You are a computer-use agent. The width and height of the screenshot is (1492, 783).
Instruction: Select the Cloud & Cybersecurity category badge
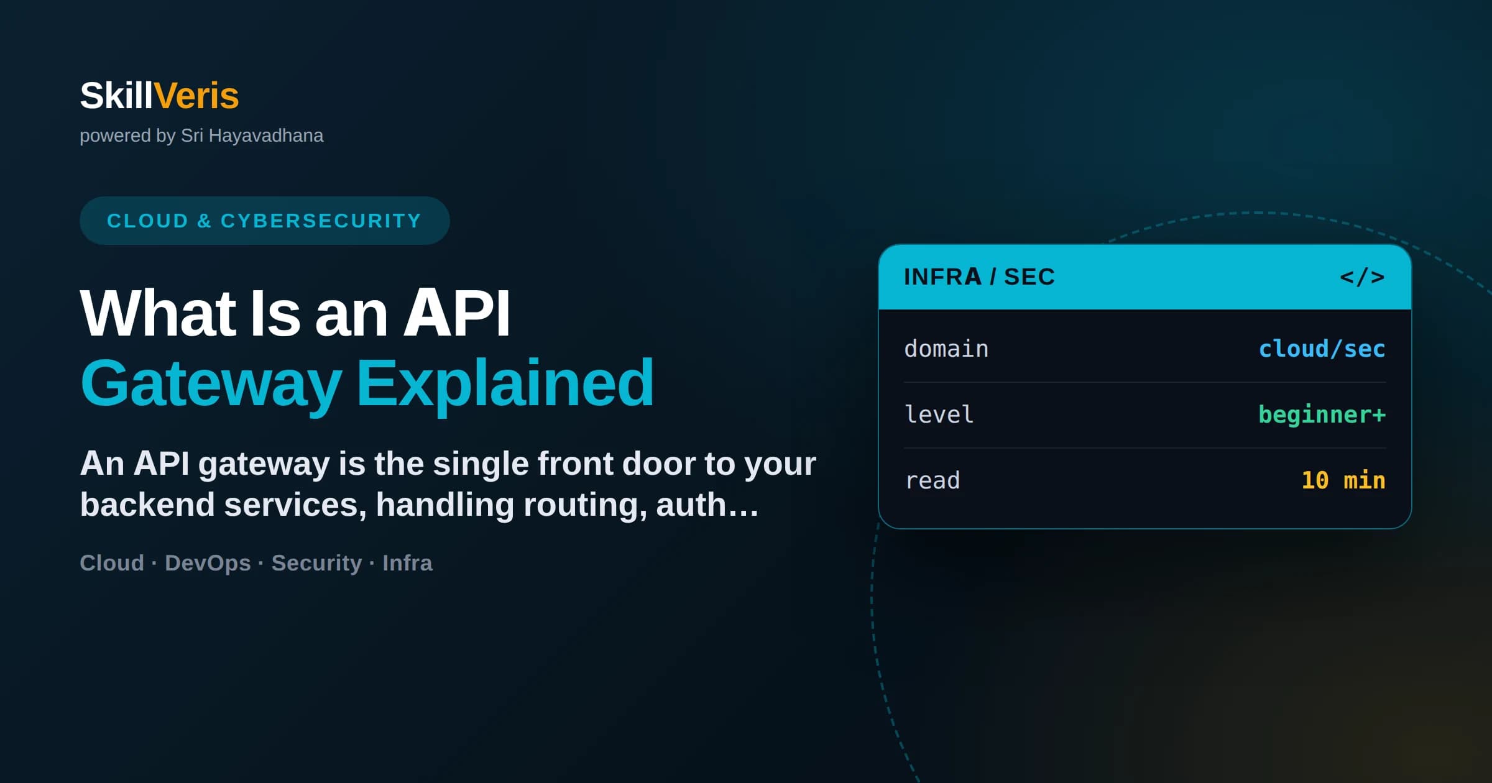tap(265, 221)
